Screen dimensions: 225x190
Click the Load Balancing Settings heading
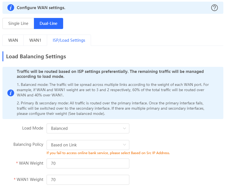pos(36,57)
